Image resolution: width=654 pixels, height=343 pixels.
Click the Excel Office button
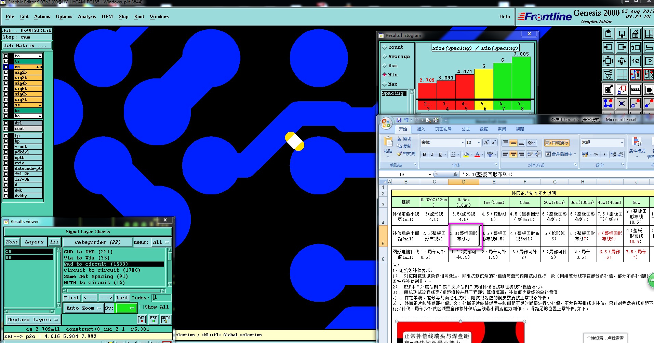(x=386, y=123)
